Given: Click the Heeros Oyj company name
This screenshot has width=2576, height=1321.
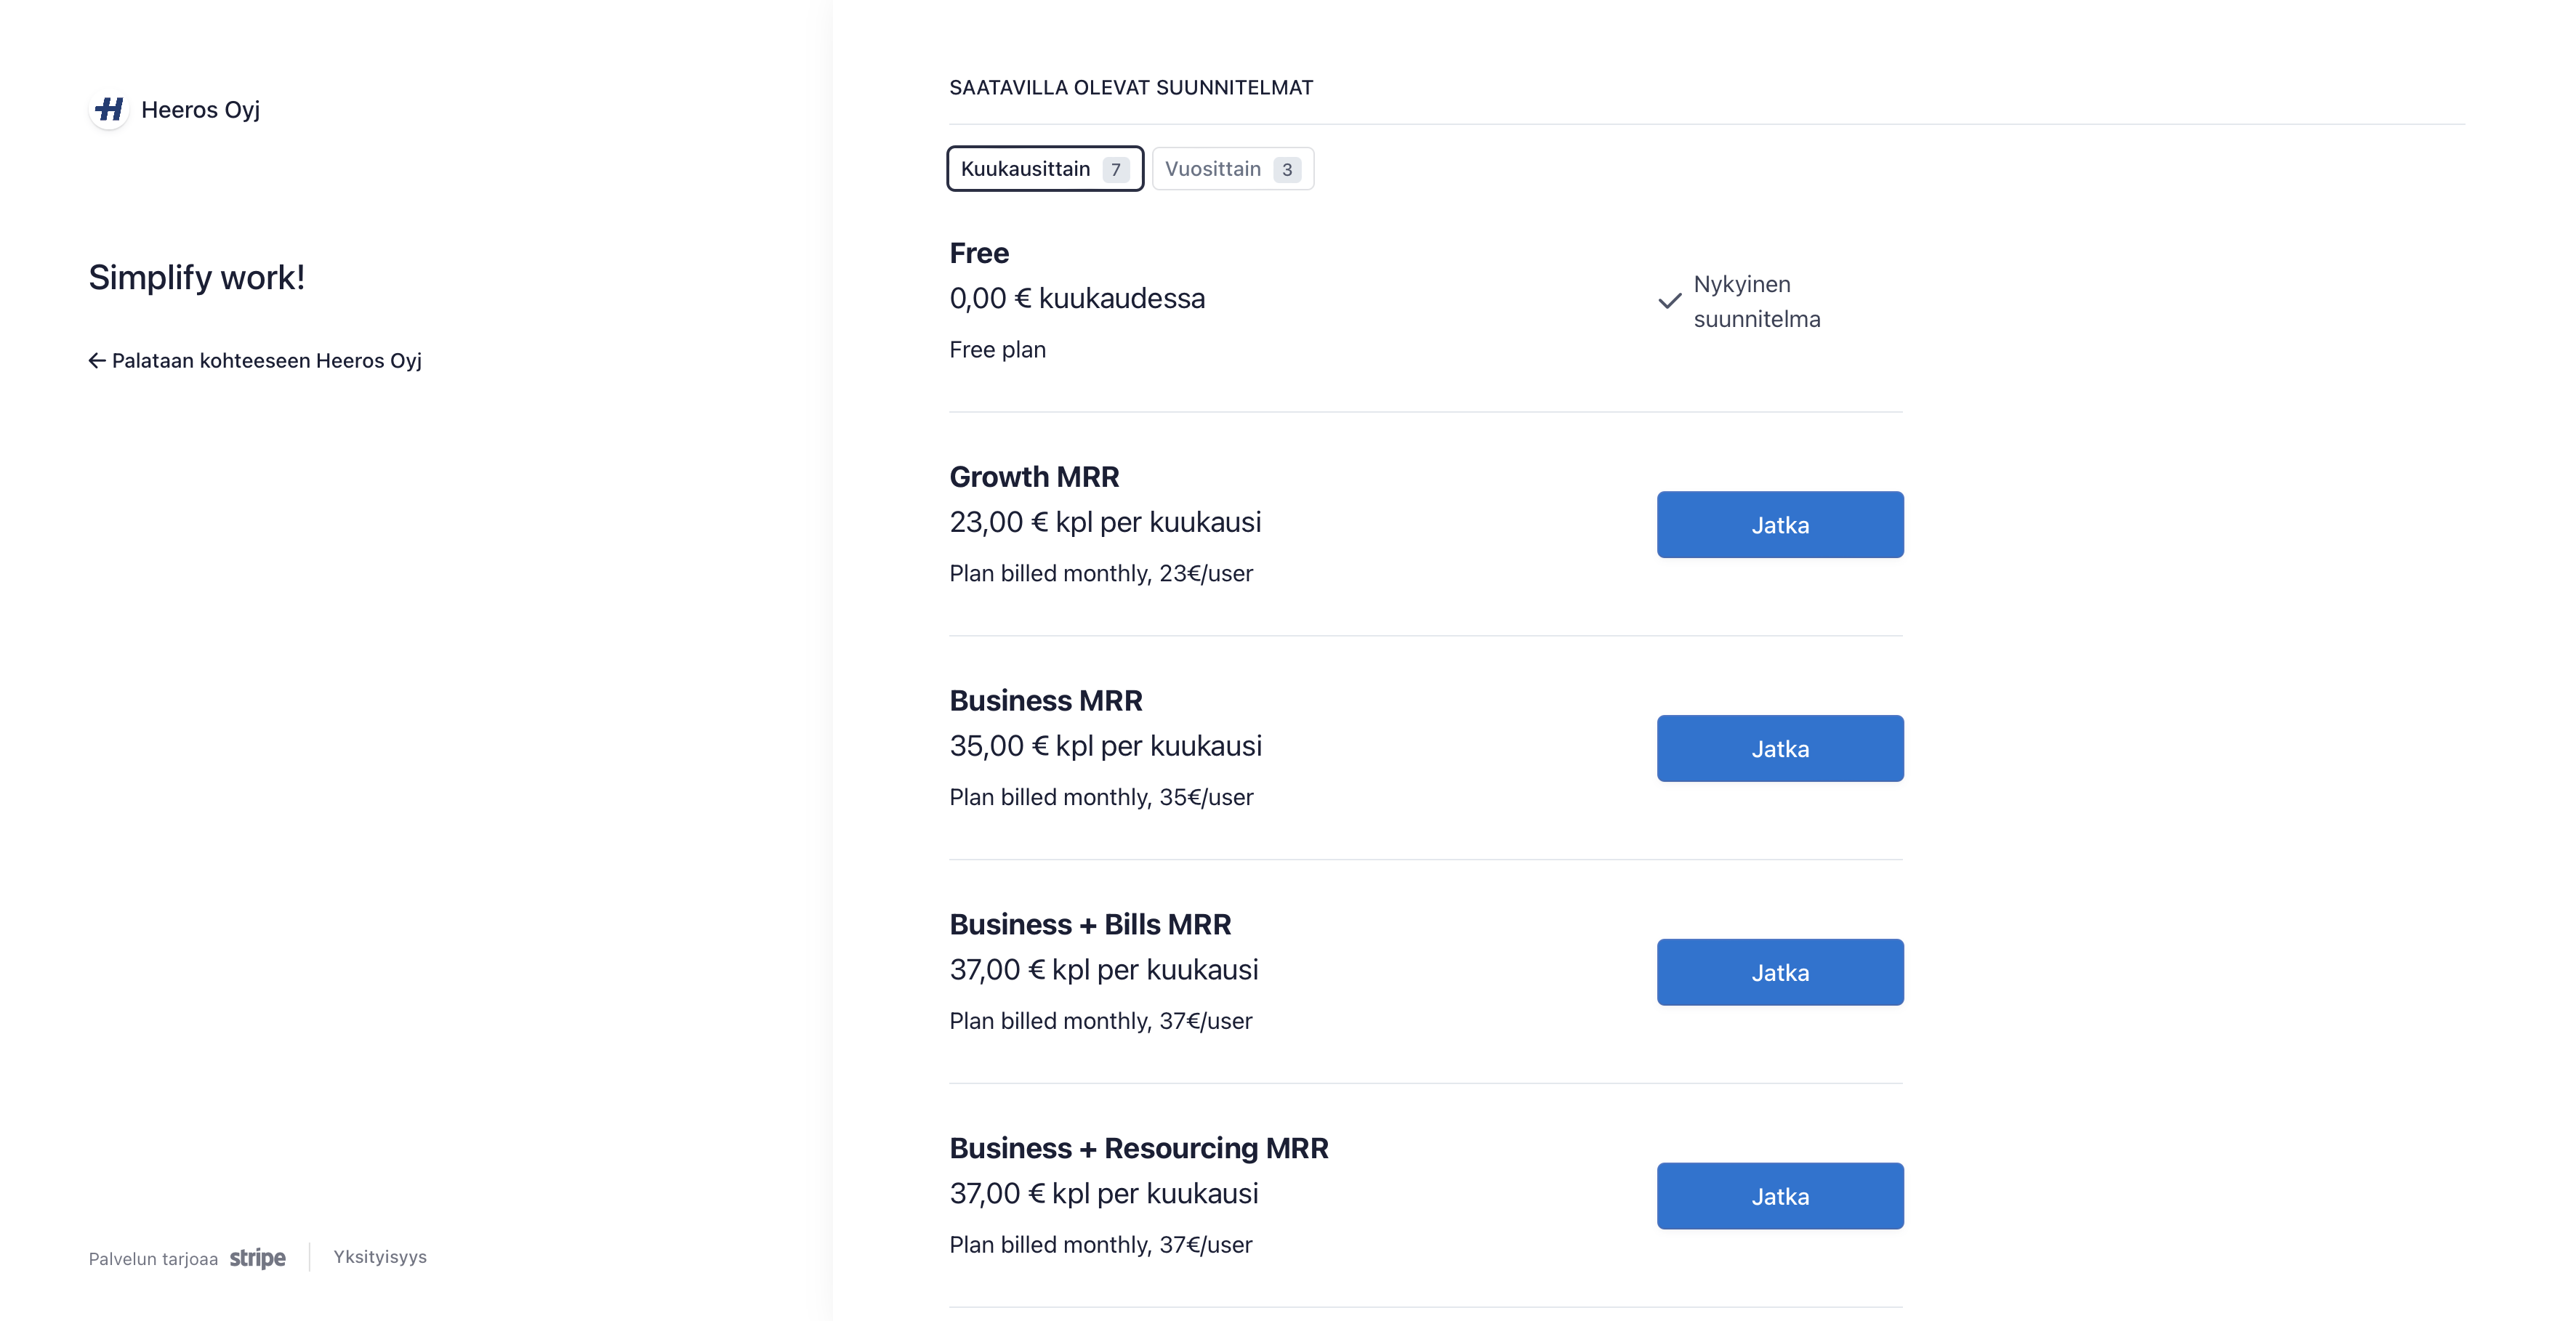Looking at the screenshot, I should point(200,110).
